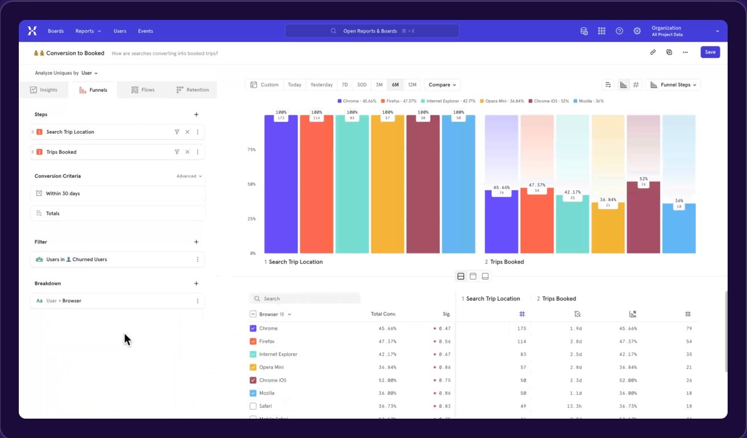The height and width of the screenshot is (438, 747).
Task: Click the Chrome iOS legend color swatch
Action: tap(530, 101)
